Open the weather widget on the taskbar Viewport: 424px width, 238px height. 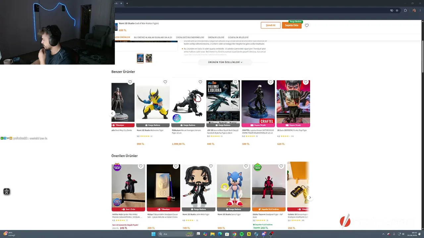(9, 234)
